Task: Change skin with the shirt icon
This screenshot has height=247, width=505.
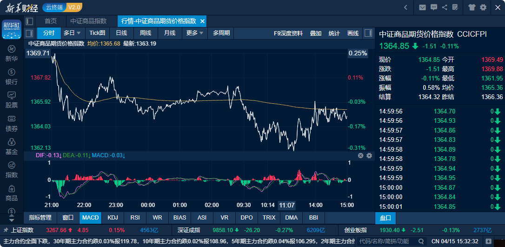Action: (472, 7)
